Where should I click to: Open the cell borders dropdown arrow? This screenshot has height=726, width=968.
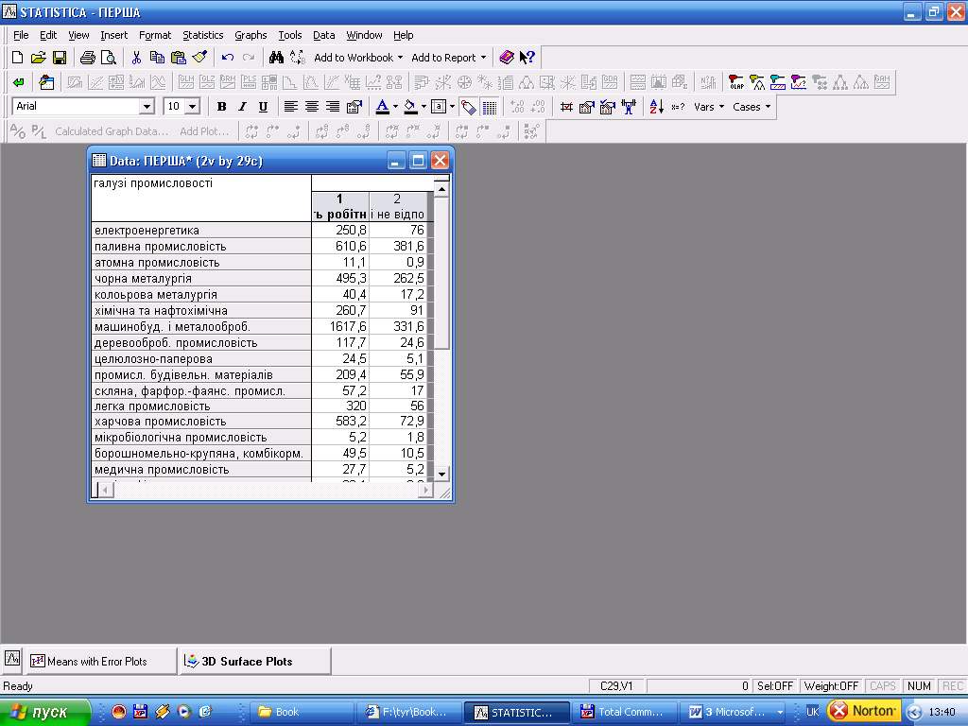click(x=453, y=107)
